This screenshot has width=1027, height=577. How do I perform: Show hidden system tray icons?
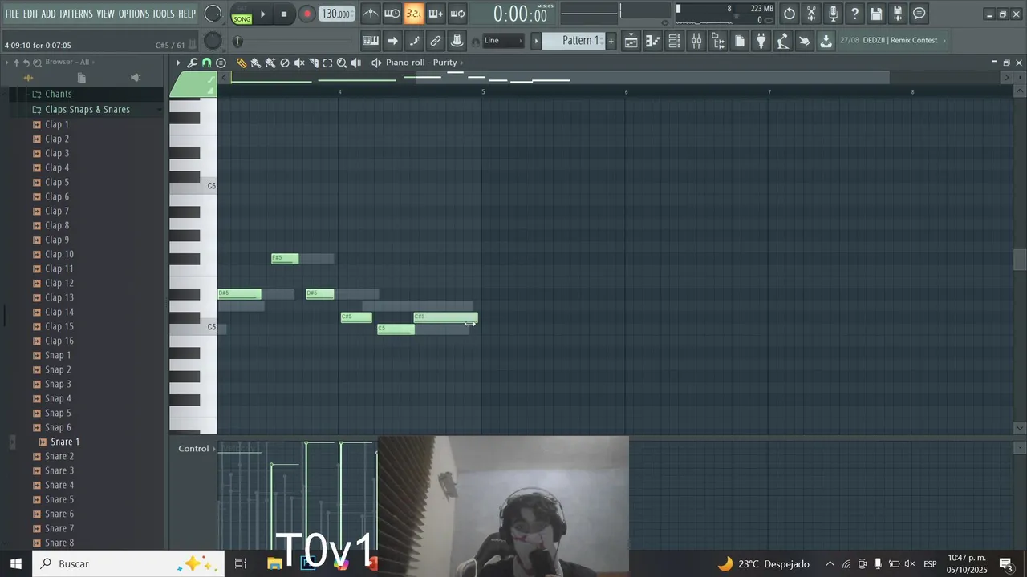pos(830,563)
